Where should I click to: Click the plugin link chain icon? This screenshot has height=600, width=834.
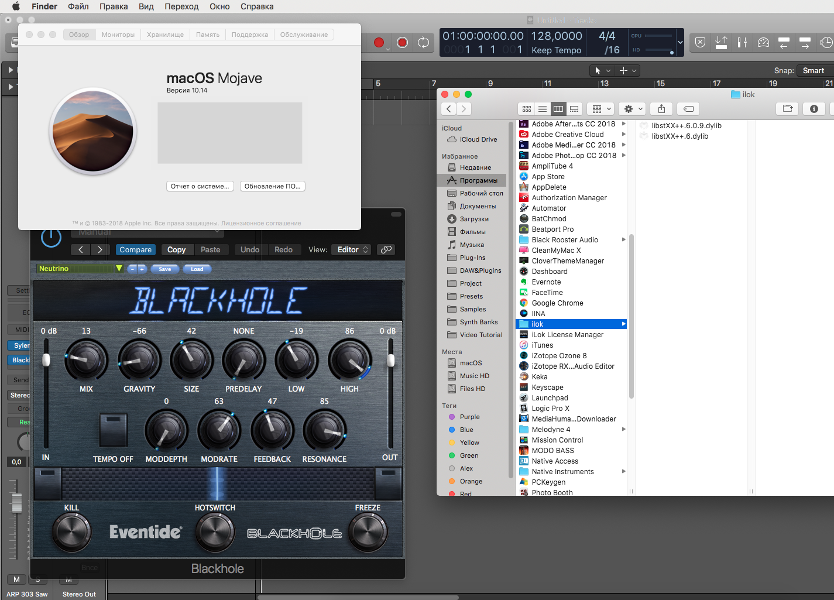point(386,249)
